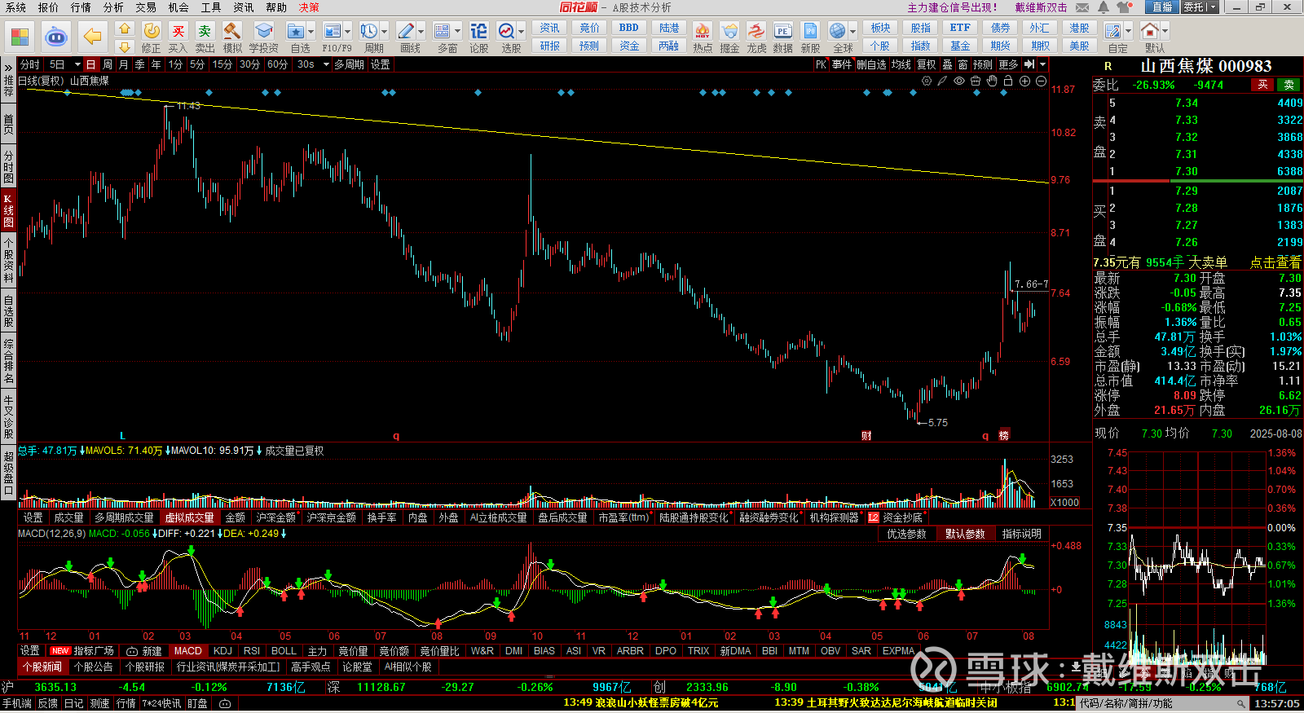1304x713 pixels.
Task: Click the red 买 button beside 委比
Action: point(1262,85)
